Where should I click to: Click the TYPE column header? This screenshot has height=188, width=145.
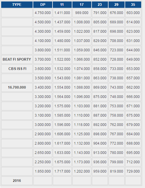[x=17, y=5]
